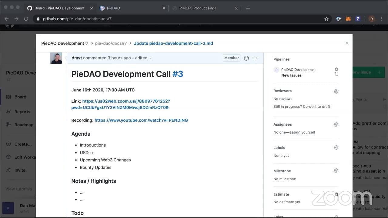Screen dimensions: 388x218
Task: Open a new browser tab
Action: coord(248,8)
